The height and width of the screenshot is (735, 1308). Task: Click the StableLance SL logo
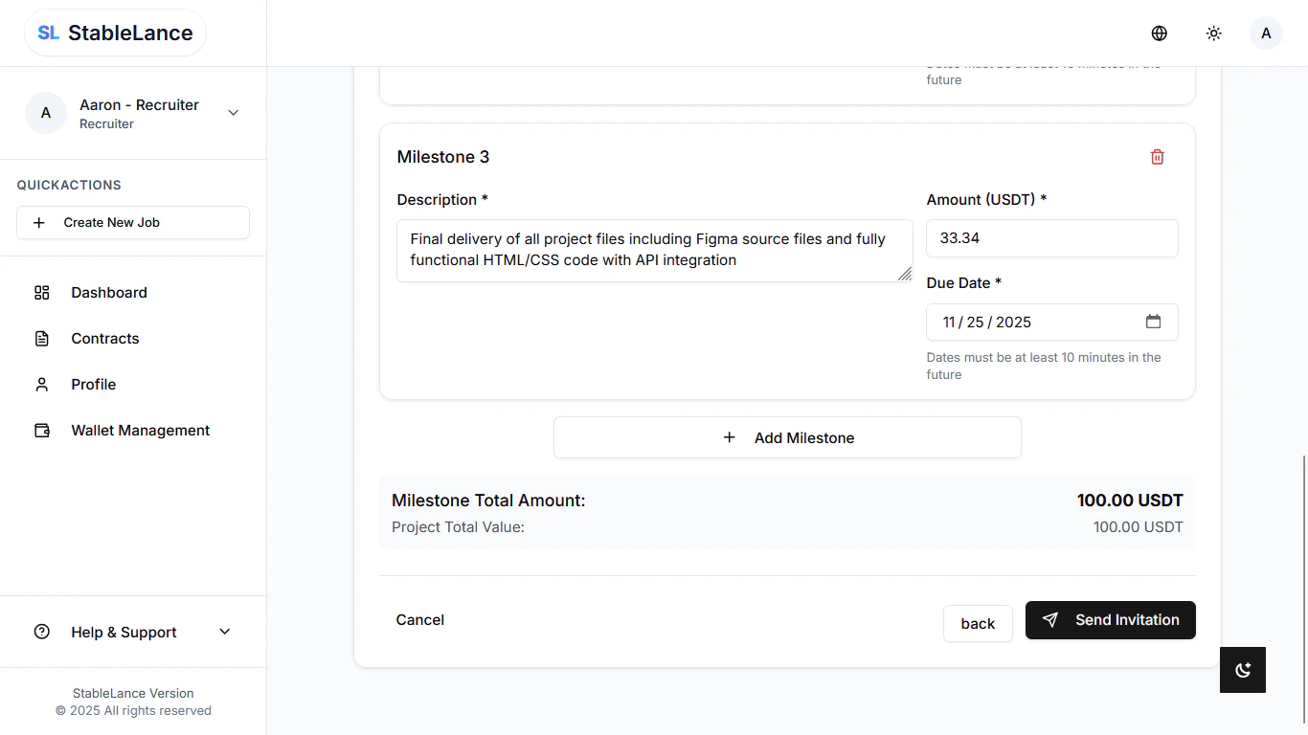point(47,32)
